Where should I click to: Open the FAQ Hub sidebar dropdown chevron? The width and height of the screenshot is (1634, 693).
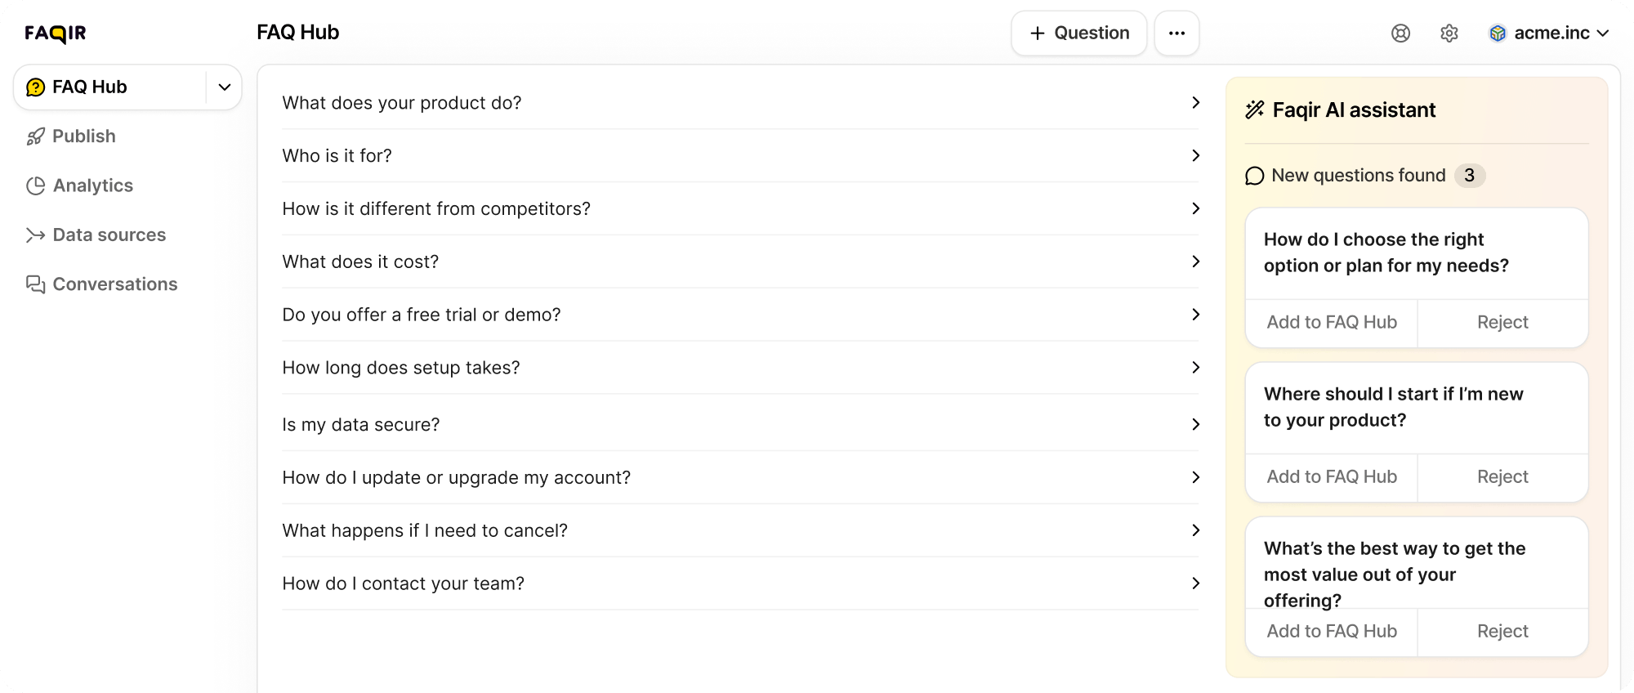[x=224, y=87]
